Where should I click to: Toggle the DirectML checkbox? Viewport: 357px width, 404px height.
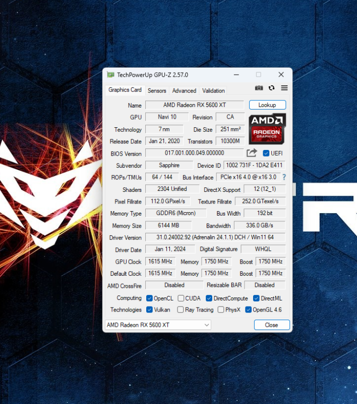[256, 298]
